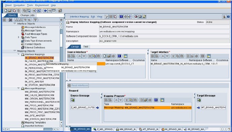The image size is (232, 132).
Task: Click the open folder icon in Source Interface toolbar
Action: click(x=109, y=56)
